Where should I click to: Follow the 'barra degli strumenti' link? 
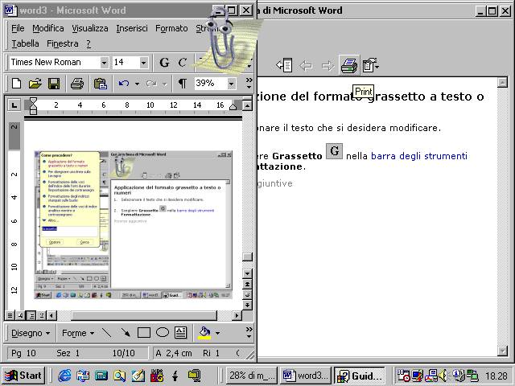[x=418, y=155]
